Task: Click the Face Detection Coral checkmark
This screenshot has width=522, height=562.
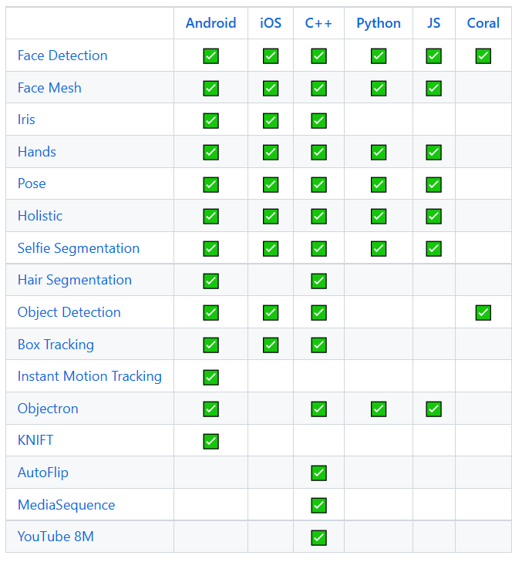Action: click(483, 56)
